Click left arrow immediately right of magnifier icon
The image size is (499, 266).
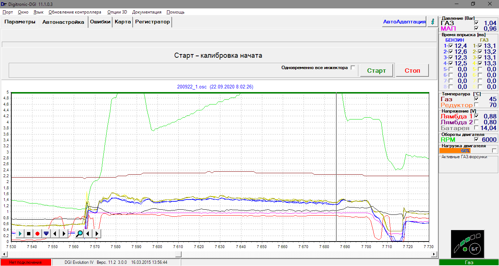[x=88, y=233]
